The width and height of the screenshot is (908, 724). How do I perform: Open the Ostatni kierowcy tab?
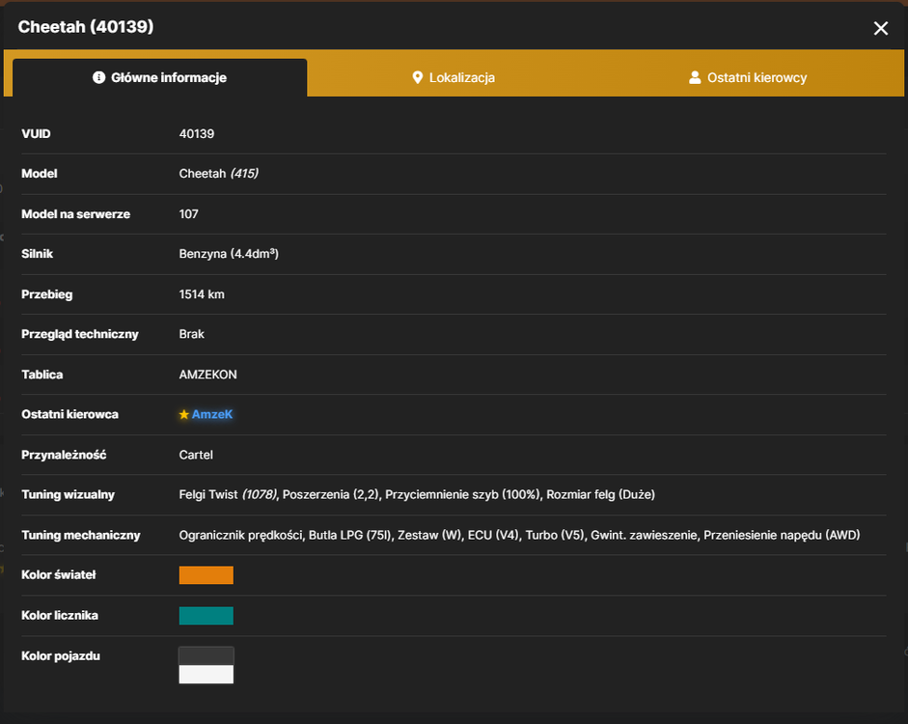tap(748, 77)
